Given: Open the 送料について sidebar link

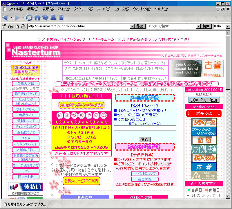Looking at the screenshot, I should click(26, 121).
